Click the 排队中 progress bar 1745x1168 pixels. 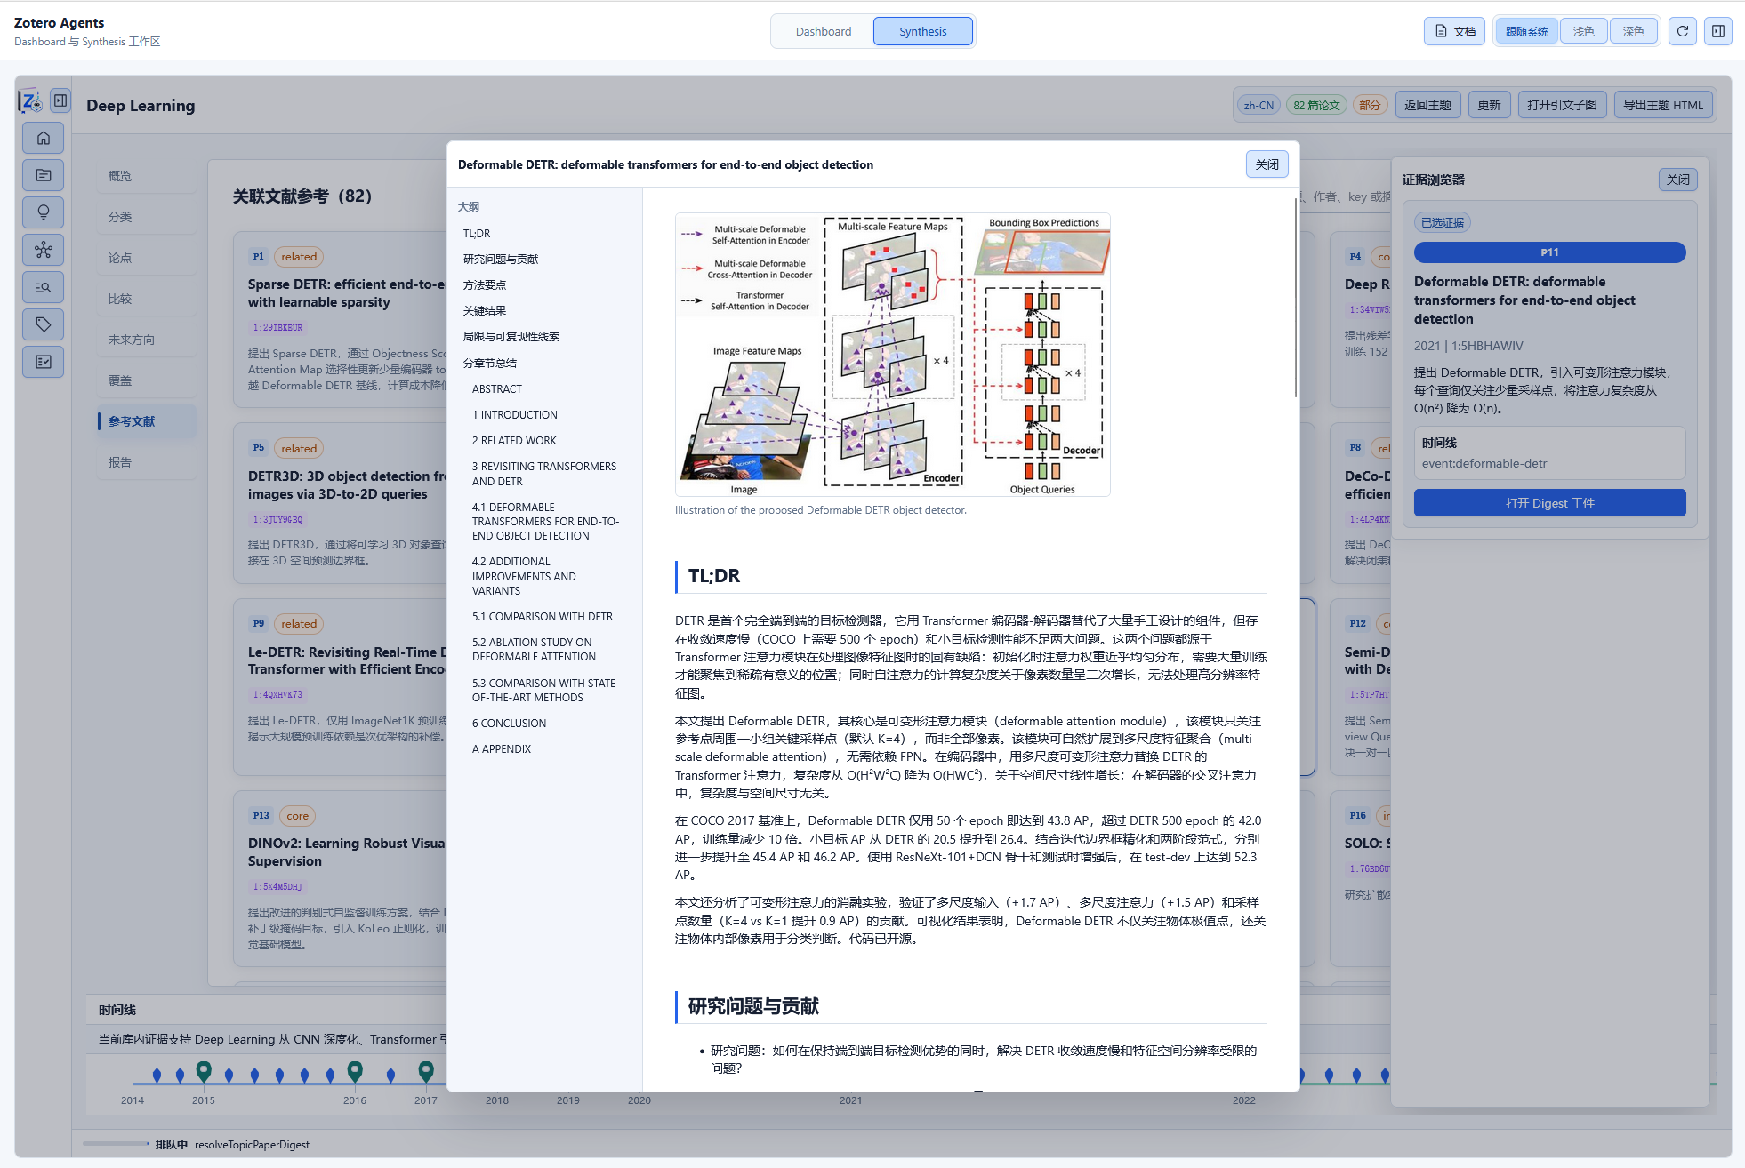click(116, 1144)
